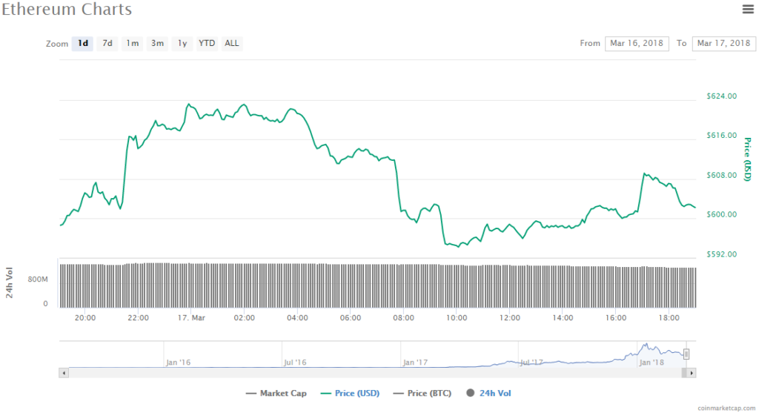
Task: Switch zoom to 7d
Action: tap(107, 44)
